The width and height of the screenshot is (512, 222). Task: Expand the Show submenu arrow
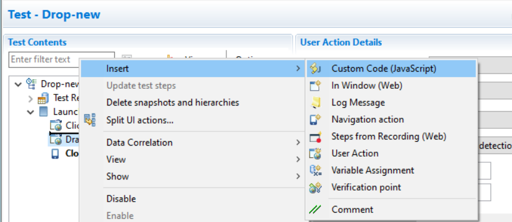[297, 176]
